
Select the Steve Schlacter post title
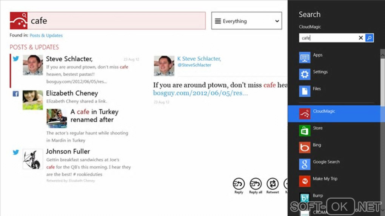(x=69, y=59)
